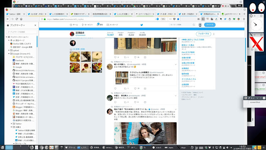
Task: Close the active profile tab
Action: (218, 14)
